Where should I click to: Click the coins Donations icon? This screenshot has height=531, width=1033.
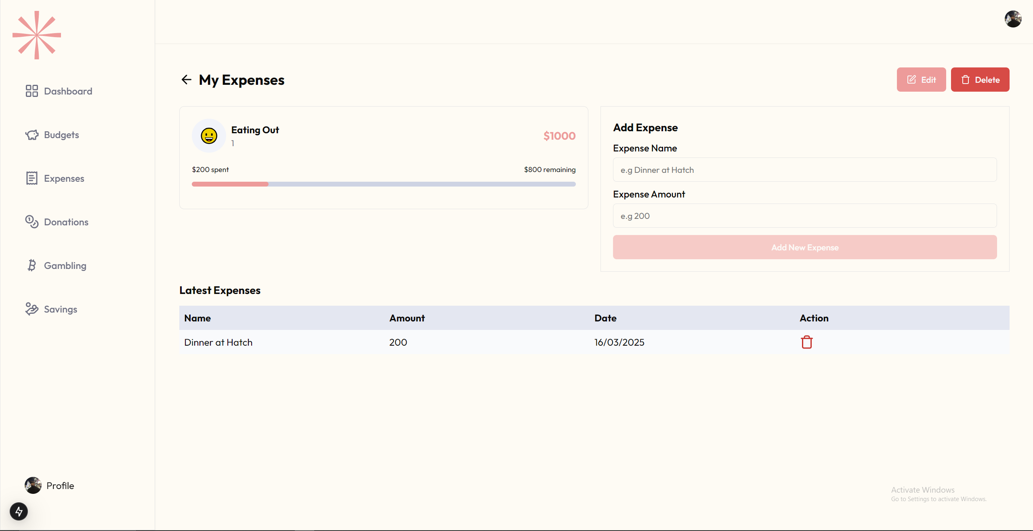pyautogui.click(x=32, y=222)
